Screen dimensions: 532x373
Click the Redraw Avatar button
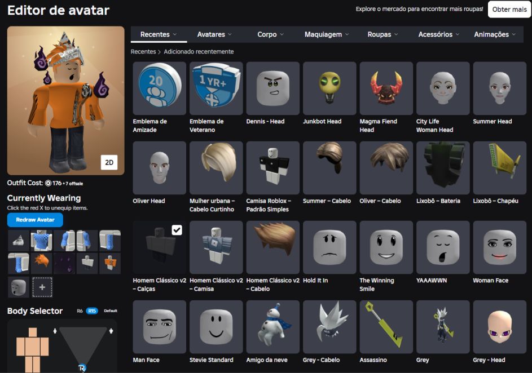35,220
